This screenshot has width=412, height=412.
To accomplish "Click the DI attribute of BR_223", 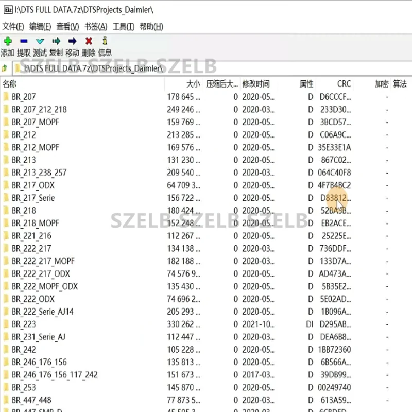I will [x=310, y=324].
